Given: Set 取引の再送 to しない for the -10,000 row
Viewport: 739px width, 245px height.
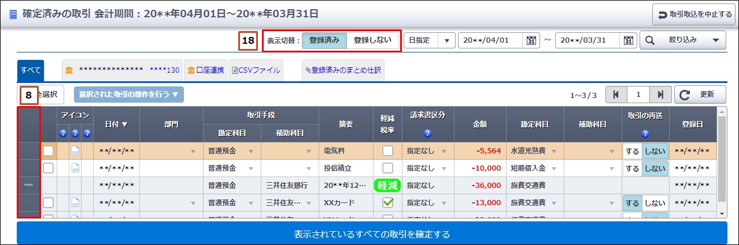Looking at the screenshot, I should click(655, 168).
